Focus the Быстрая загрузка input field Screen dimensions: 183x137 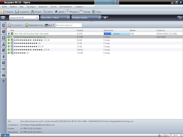(69, 25)
